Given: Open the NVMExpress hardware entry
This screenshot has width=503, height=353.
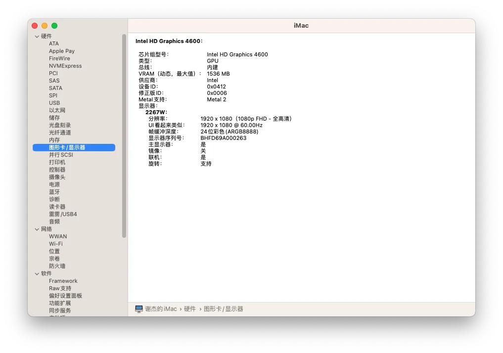Looking at the screenshot, I should point(65,65).
